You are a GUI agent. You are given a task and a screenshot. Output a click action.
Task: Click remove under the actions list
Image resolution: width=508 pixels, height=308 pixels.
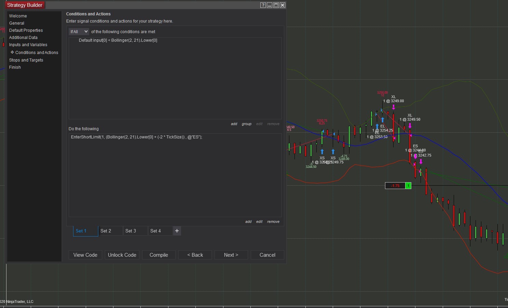pyautogui.click(x=273, y=222)
